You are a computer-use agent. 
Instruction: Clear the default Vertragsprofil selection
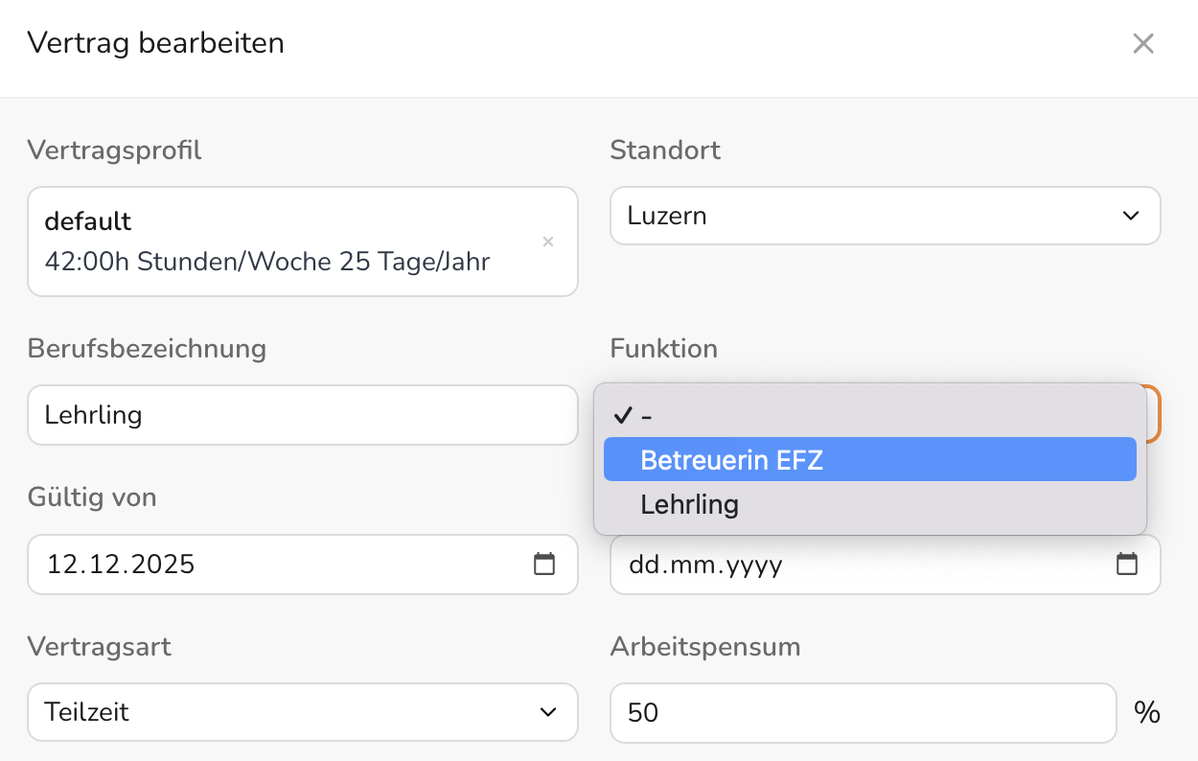pyautogui.click(x=548, y=242)
